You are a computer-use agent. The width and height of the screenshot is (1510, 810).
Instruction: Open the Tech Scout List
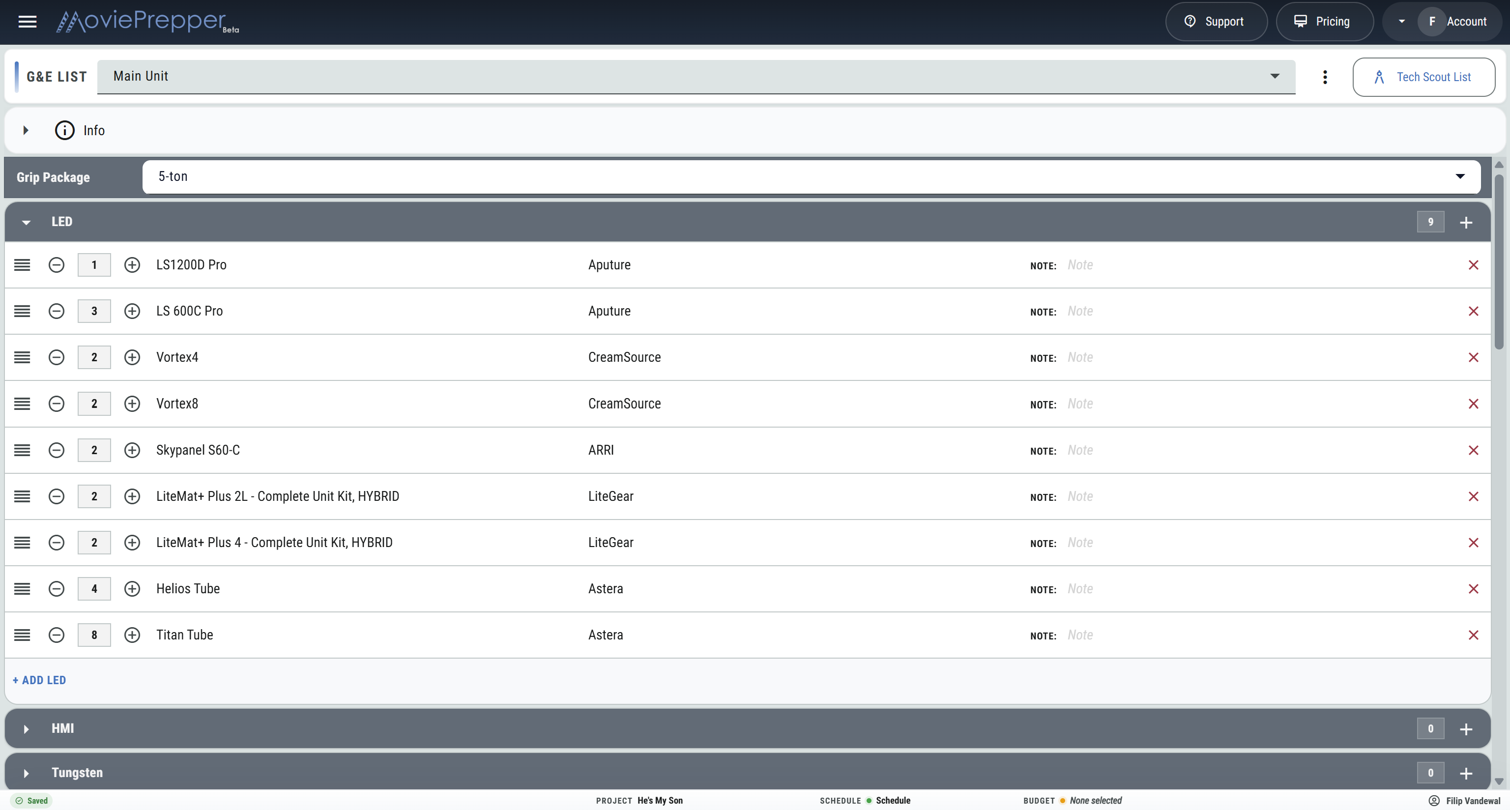click(1423, 77)
